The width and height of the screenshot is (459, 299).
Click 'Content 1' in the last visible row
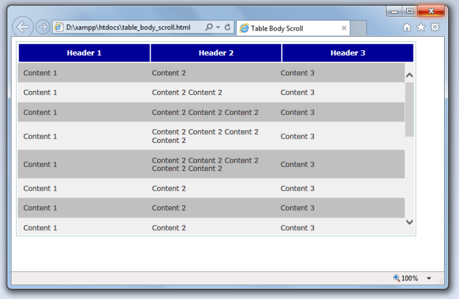coord(40,228)
